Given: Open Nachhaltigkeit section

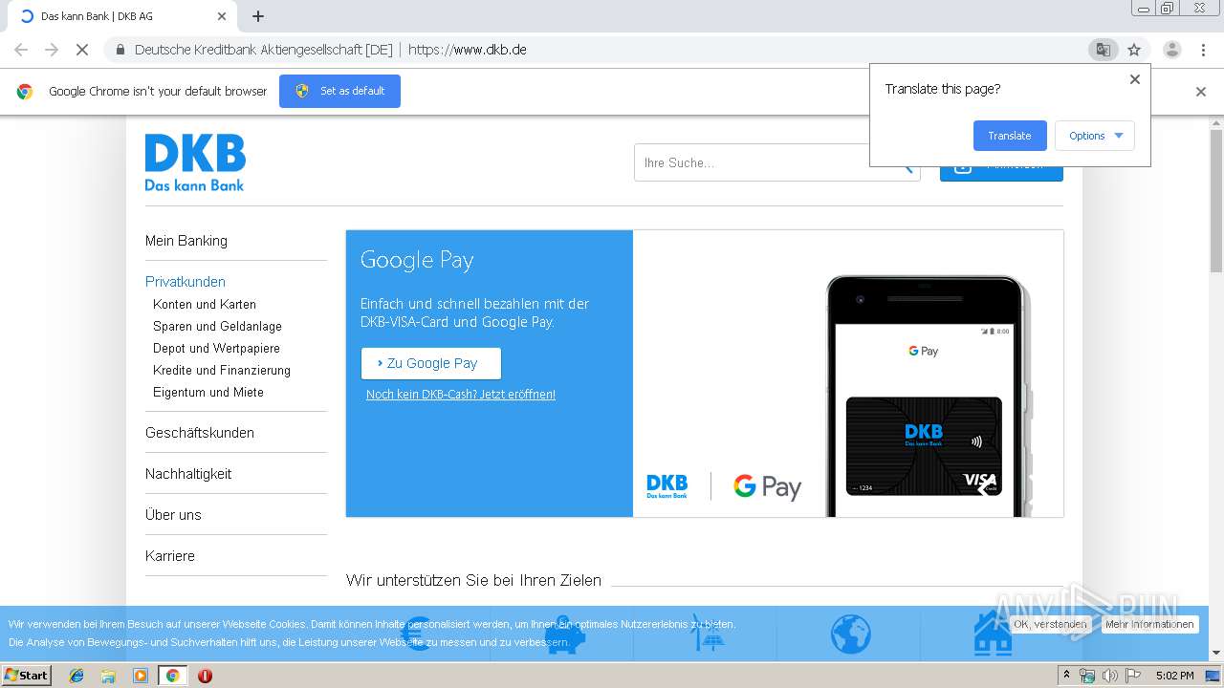Looking at the screenshot, I should pos(188,474).
